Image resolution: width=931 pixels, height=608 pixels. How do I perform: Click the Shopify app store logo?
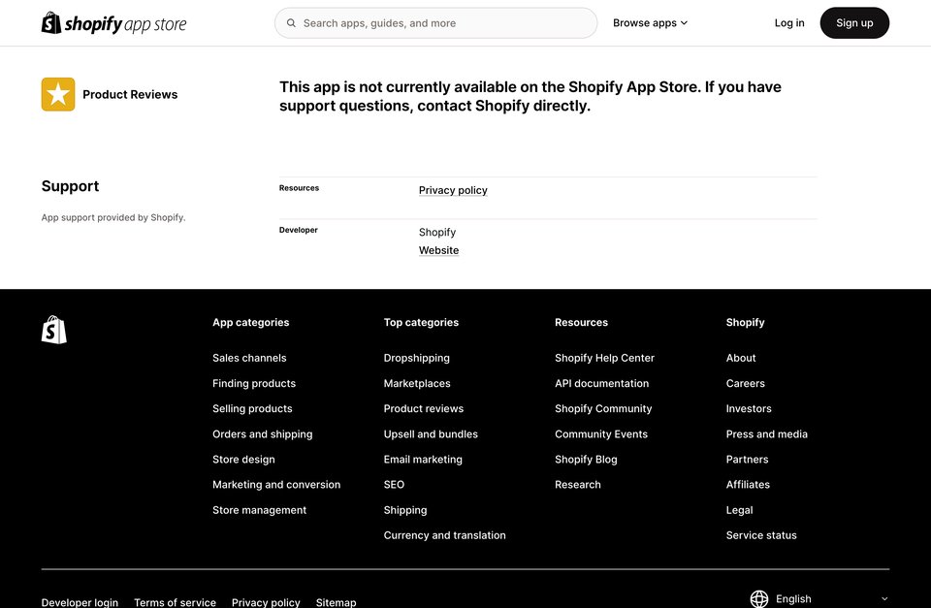(113, 23)
